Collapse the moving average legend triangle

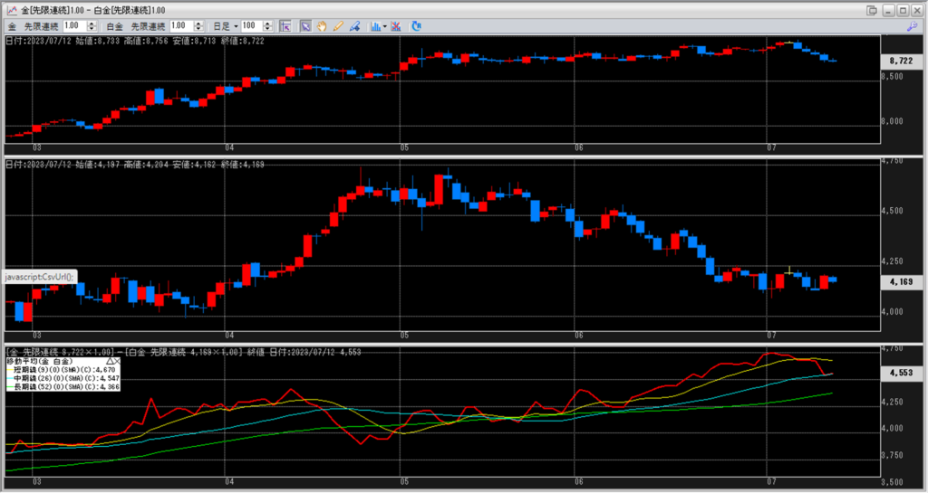110,361
